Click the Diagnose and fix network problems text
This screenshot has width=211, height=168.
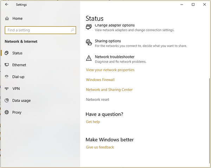[121, 62]
